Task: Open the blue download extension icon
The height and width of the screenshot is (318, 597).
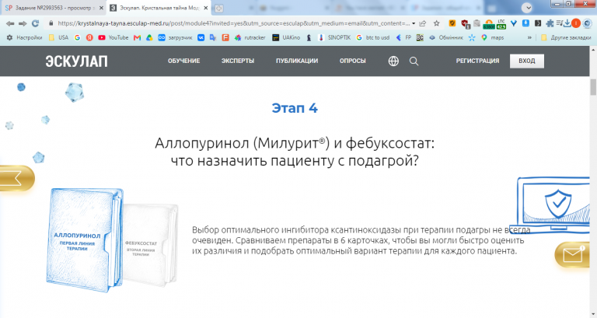Action: pos(525,23)
